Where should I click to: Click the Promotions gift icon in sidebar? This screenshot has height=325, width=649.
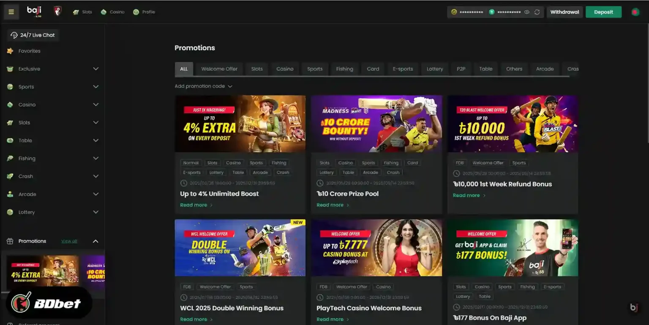tap(10, 241)
